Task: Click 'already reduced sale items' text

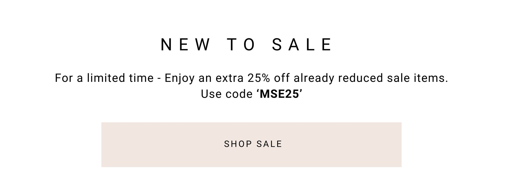Action: pos(371,78)
